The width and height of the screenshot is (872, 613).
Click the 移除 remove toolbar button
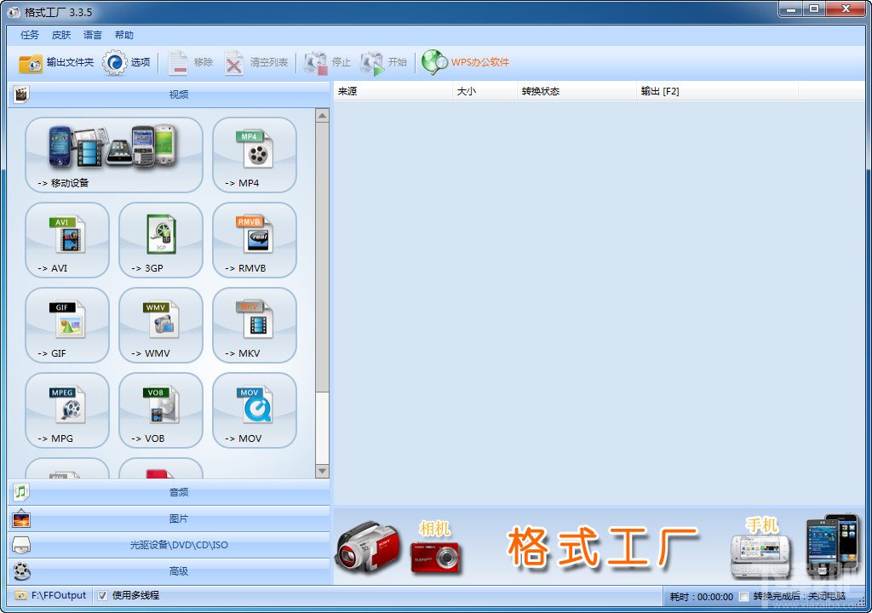click(x=191, y=62)
